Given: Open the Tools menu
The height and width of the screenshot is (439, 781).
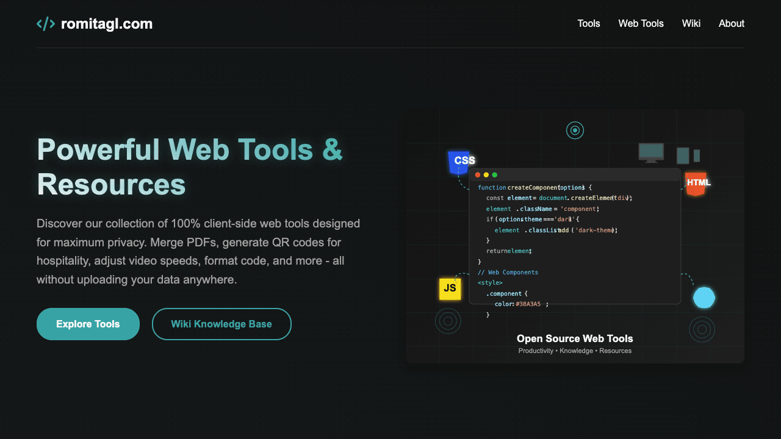Looking at the screenshot, I should pos(588,23).
